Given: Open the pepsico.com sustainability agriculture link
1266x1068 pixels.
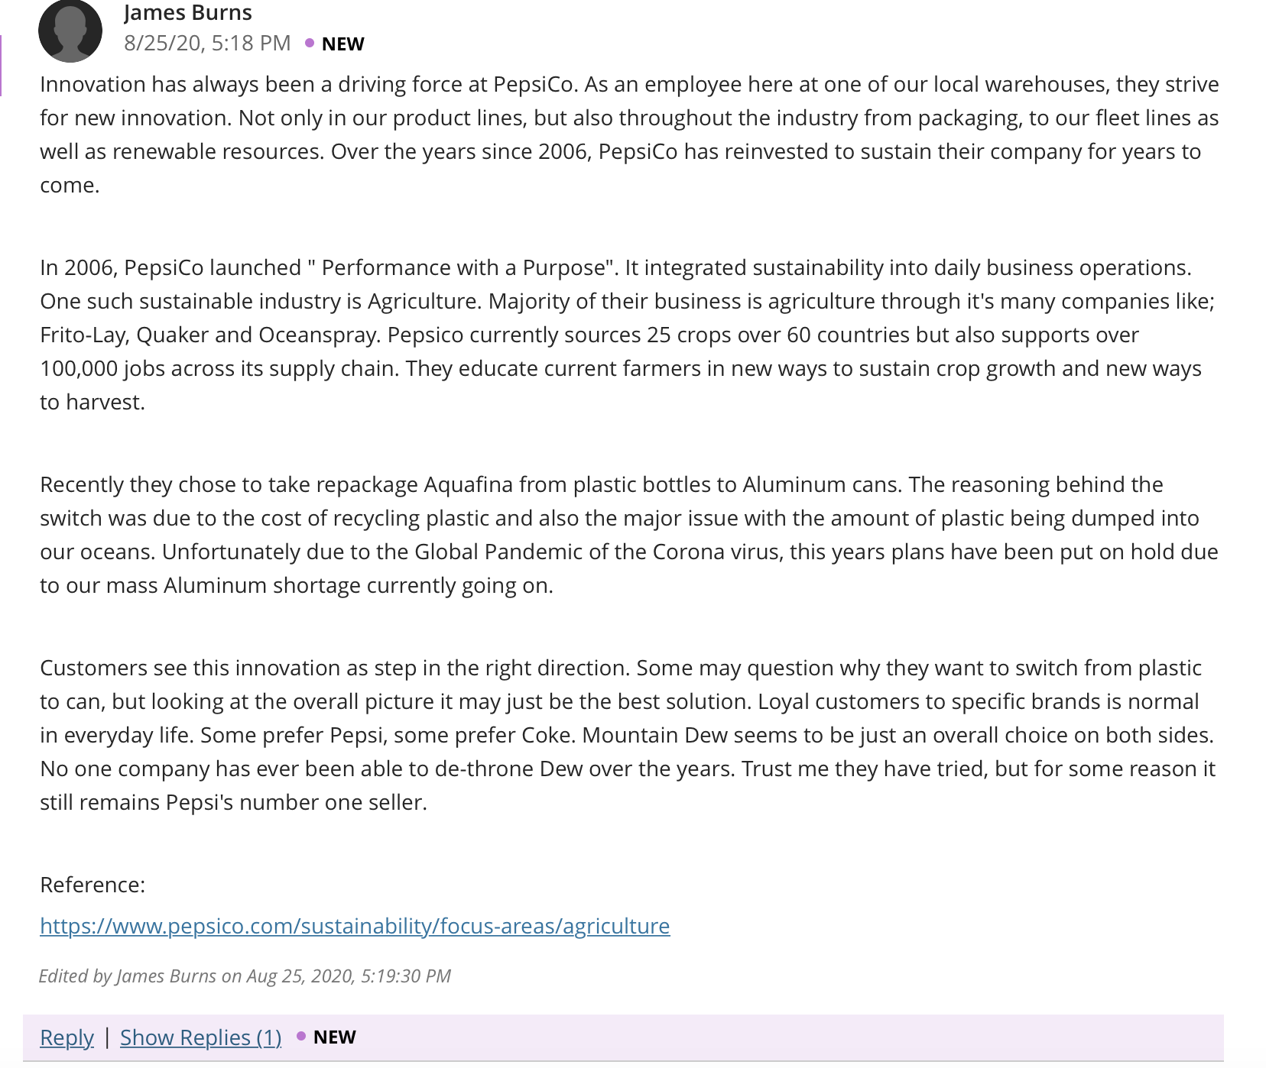Looking at the screenshot, I should point(355,925).
